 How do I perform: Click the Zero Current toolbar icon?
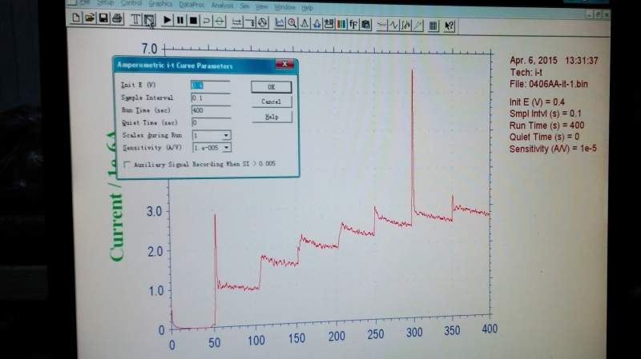click(220, 22)
